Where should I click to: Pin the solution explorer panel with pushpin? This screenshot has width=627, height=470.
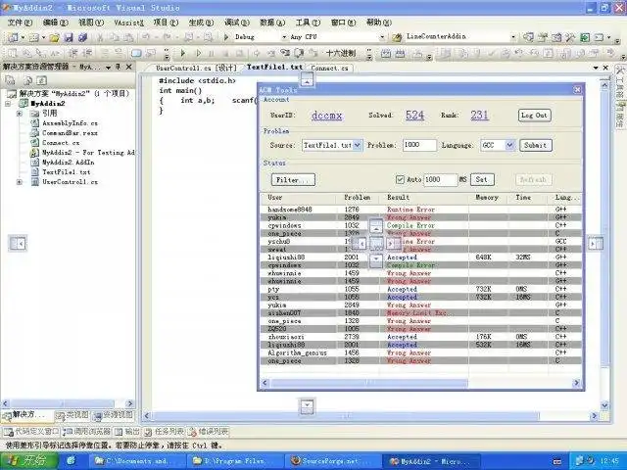(x=118, y=67)
